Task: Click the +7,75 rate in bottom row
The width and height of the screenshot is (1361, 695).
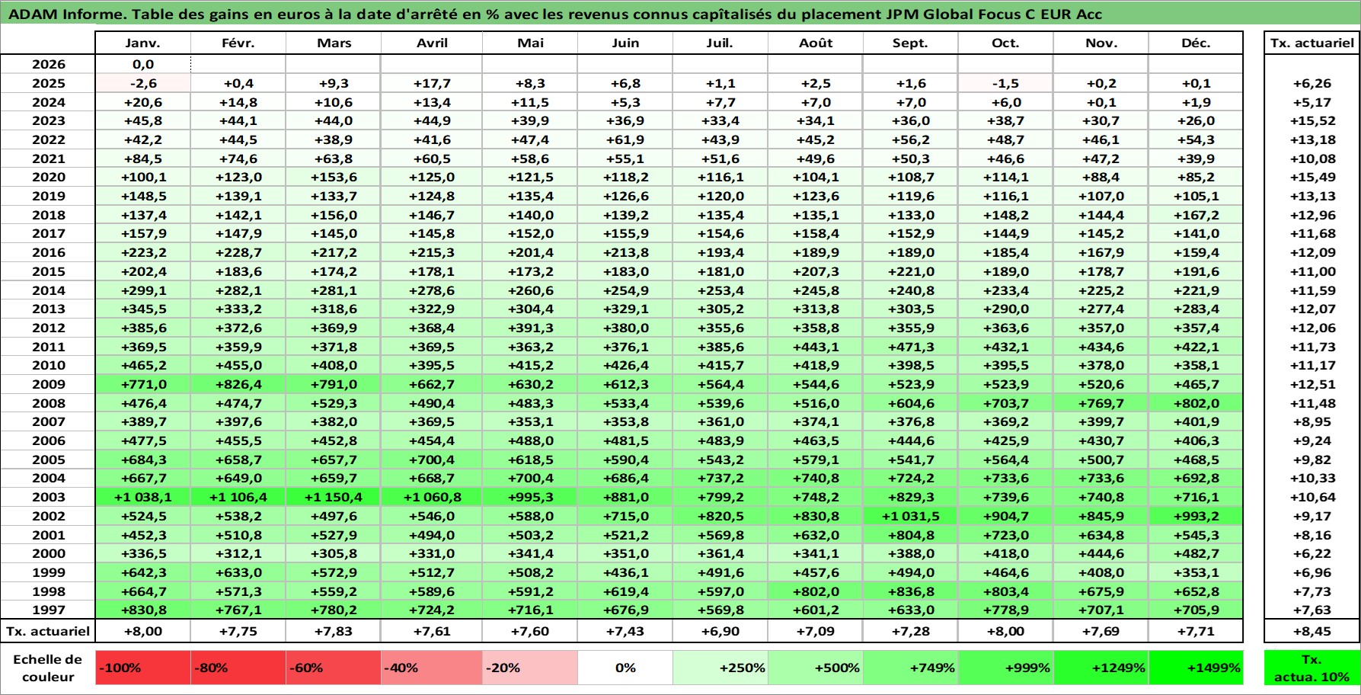Action: pyautogui.click(x=238, y=631)
